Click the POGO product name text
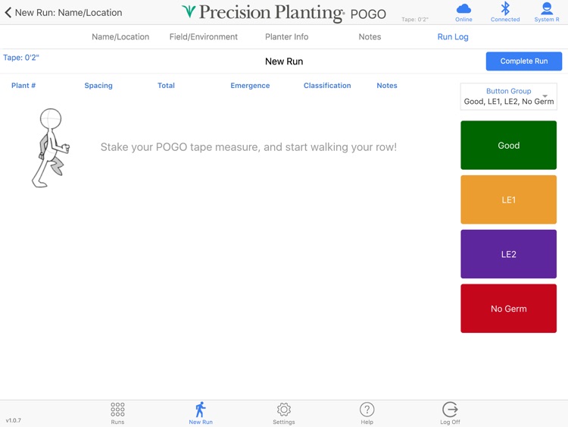The image size is (568, 427). click(x=368, y=14)
